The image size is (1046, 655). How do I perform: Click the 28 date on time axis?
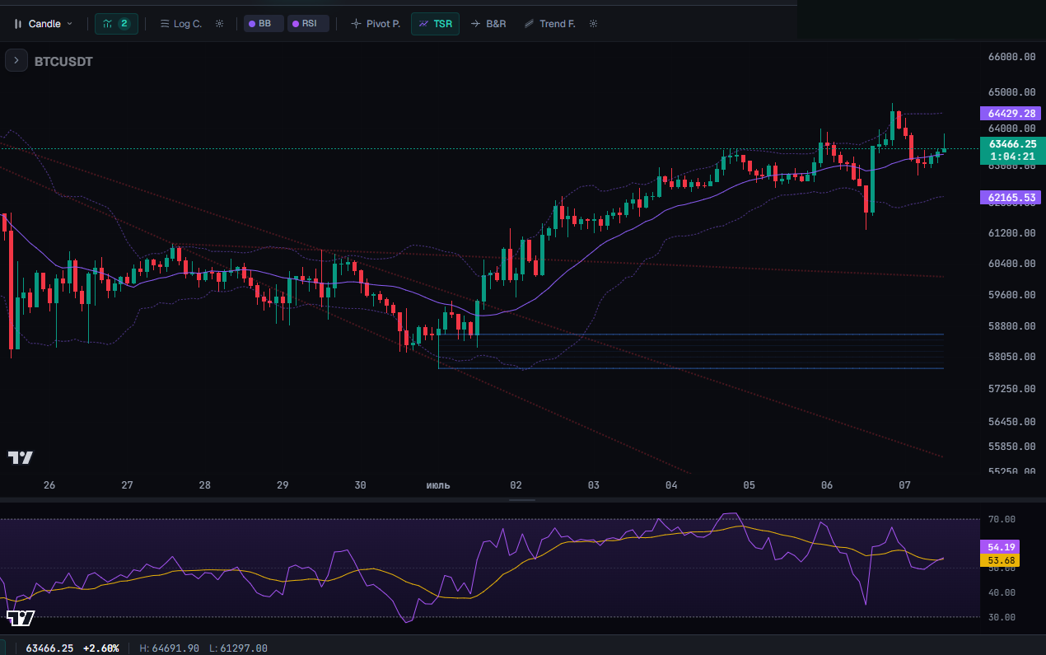tap(204, 485)
